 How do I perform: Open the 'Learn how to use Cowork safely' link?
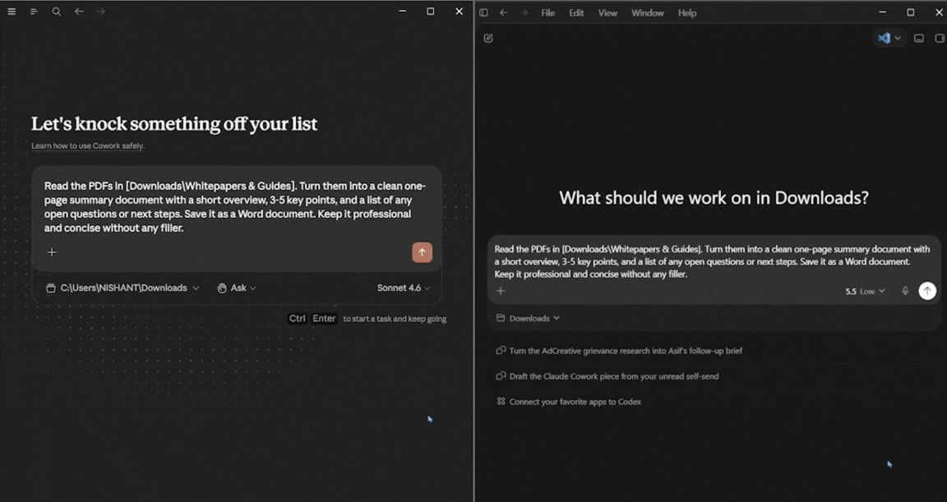click(x=88, y=145)
